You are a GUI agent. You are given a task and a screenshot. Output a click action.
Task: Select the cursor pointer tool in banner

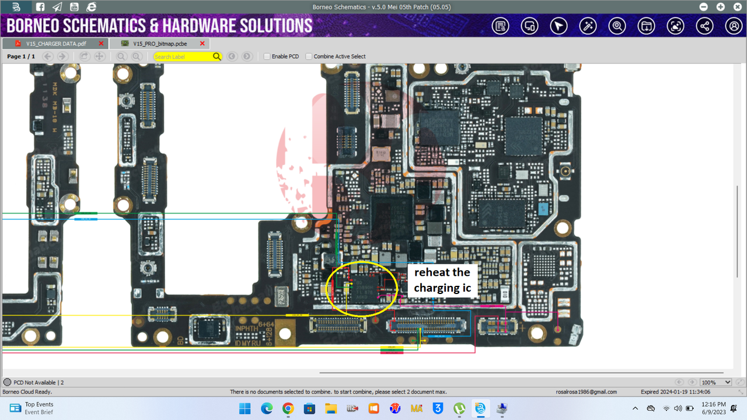point(558,26)
